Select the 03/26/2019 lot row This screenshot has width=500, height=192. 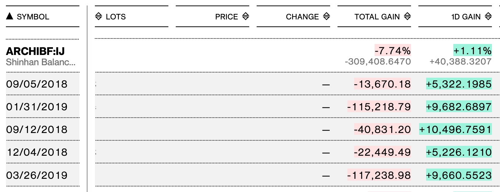click(37, 175)
